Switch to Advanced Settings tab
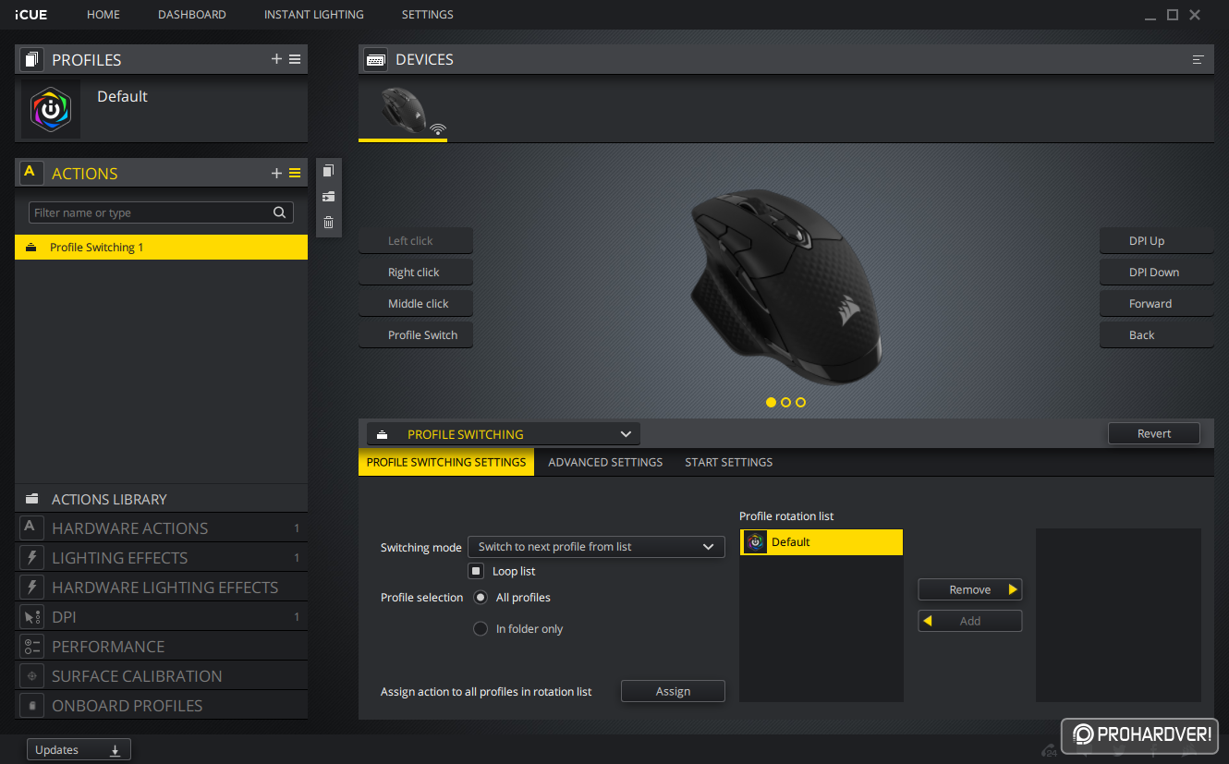The image size is (1229, 764). pyautogui.click(x=605, y=462)
